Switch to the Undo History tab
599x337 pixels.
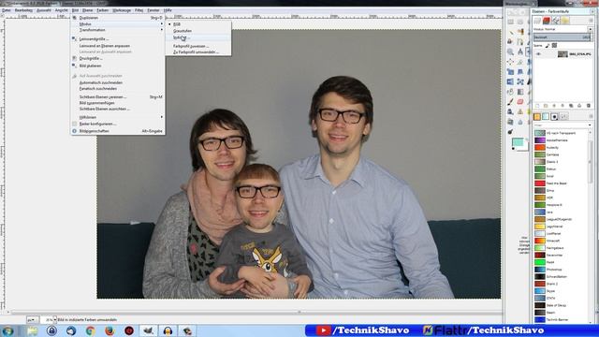point(564,21)
